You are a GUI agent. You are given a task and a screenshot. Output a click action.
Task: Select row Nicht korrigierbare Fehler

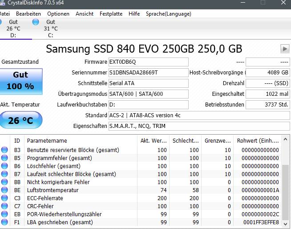(x=141, y=182)
